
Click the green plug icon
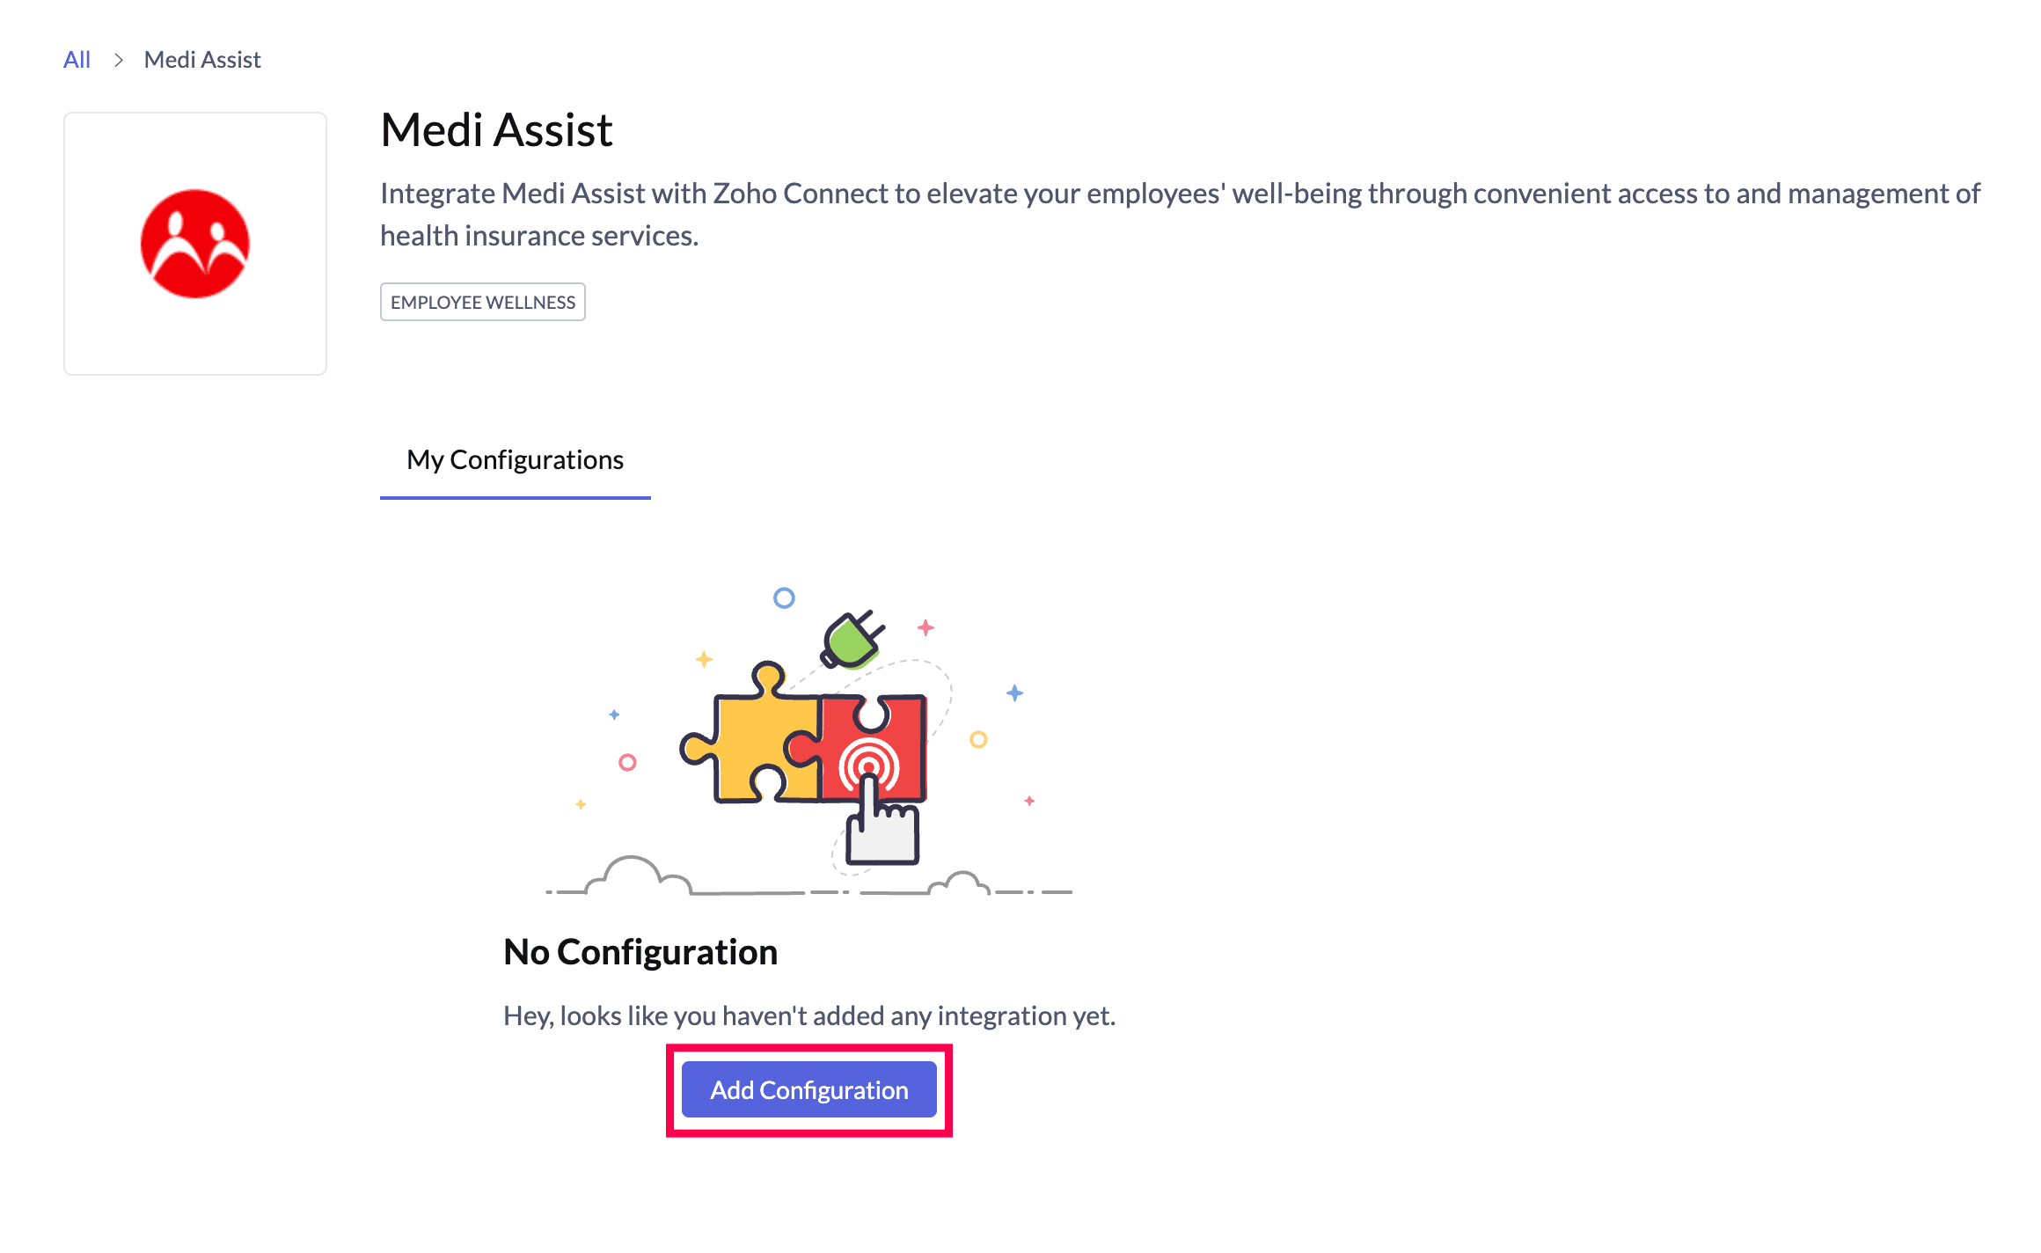click(852, 640)
